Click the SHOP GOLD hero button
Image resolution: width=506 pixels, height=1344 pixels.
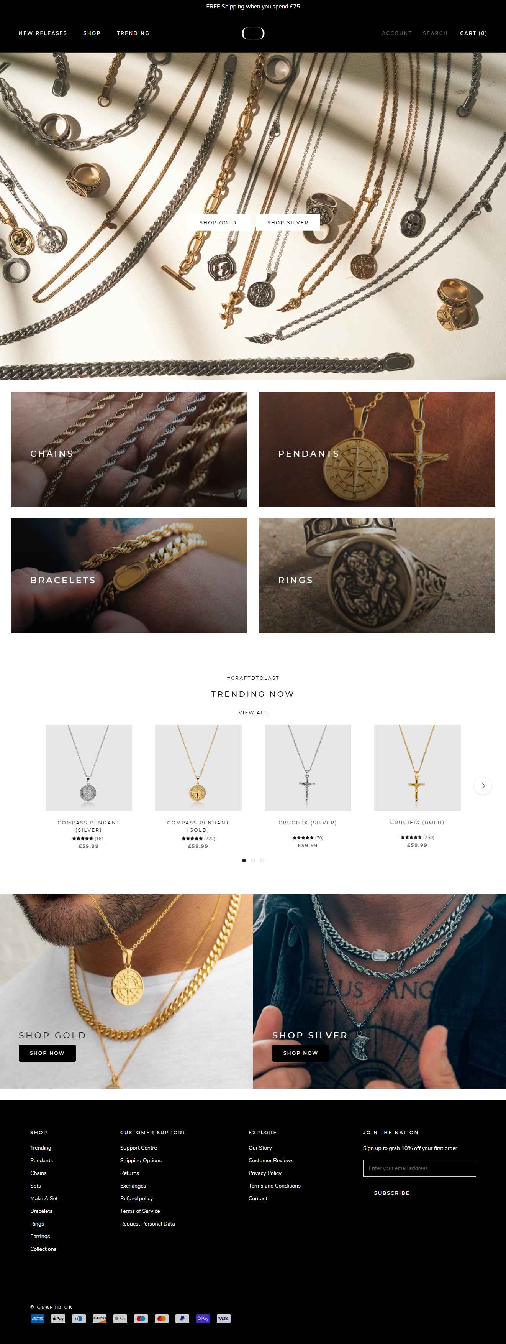tap(218, 222)
